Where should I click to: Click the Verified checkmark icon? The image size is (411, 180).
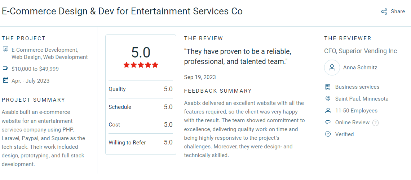(328, 134)
